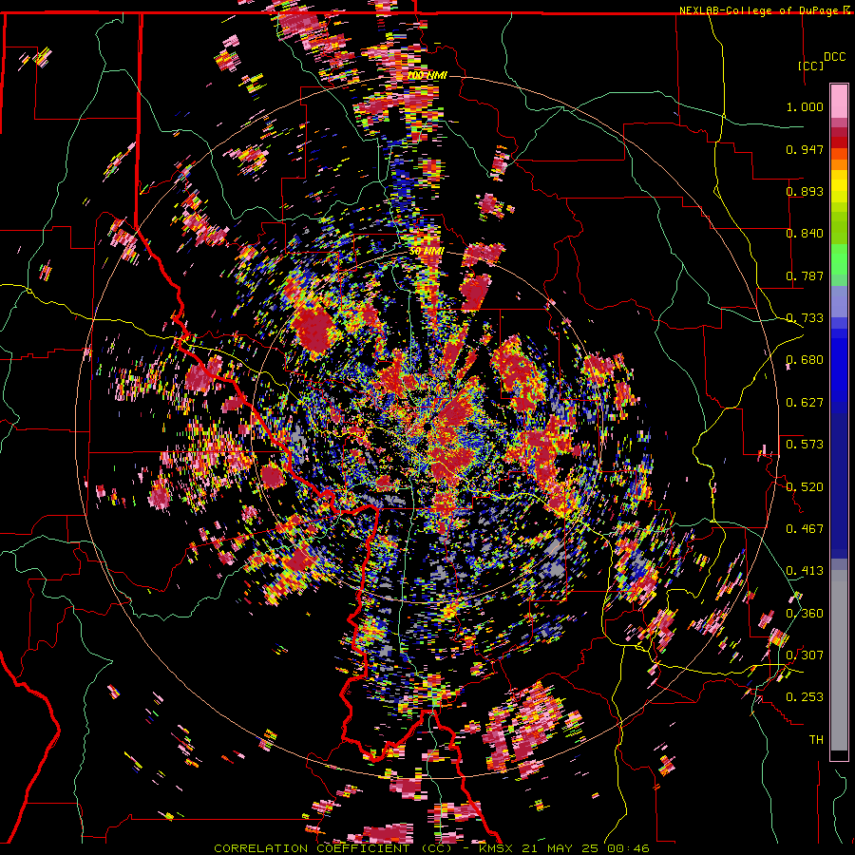Select the 0.573 scale value

805,444
